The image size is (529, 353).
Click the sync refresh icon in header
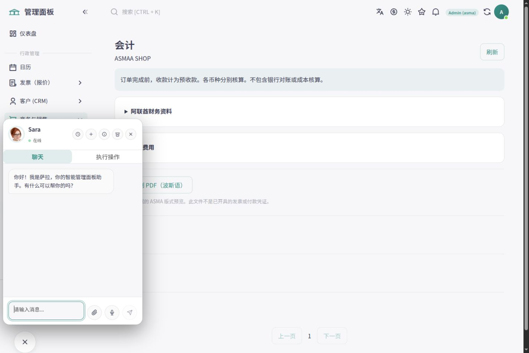tap(487, 12)
